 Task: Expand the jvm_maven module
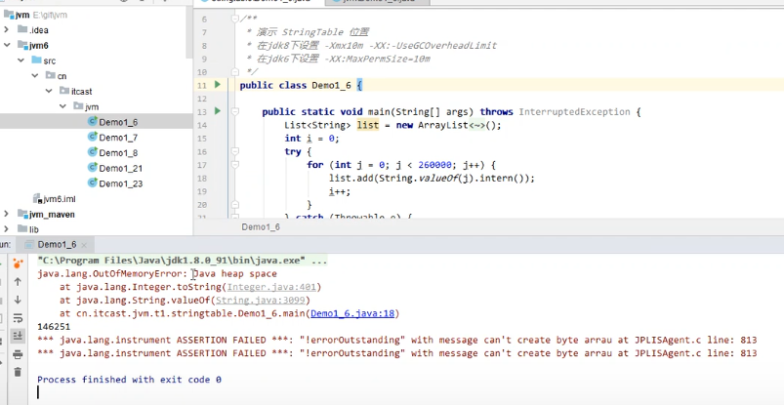tap(7, 214)
